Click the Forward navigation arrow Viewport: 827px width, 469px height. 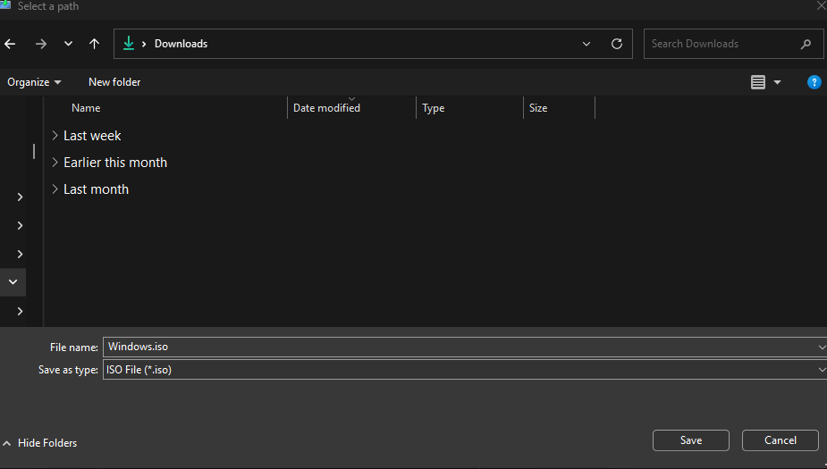pos(41,44)
